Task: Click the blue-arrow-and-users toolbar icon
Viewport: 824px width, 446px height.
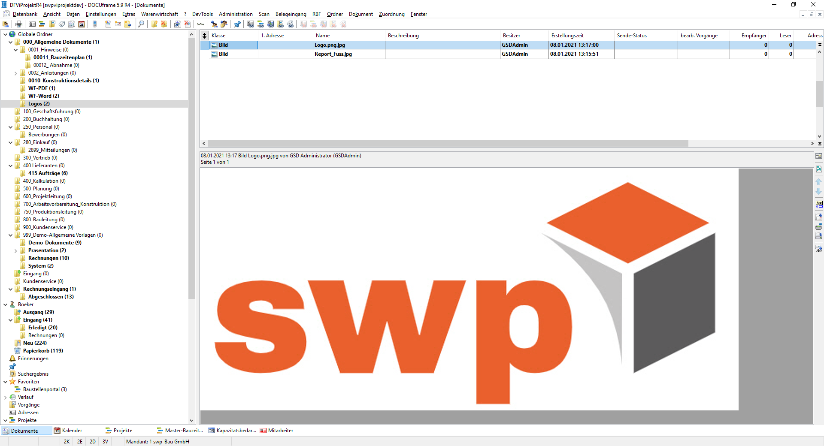Action: point(214,24)
